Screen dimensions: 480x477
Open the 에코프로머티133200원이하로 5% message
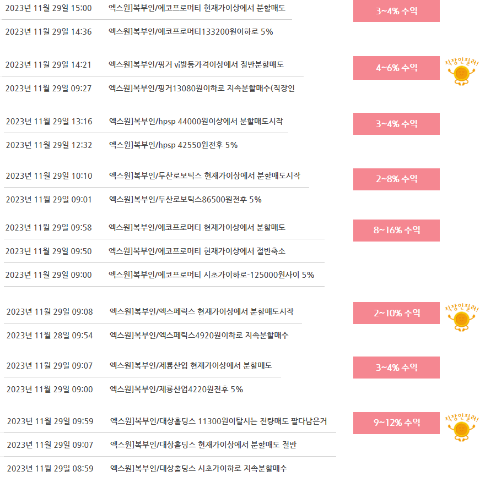(191, 32)
